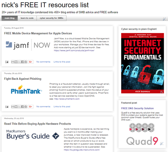This screenshot has width=168, height=152.
Task: Click Links to this post under the PhishTank post
Action: pos(62,107)
